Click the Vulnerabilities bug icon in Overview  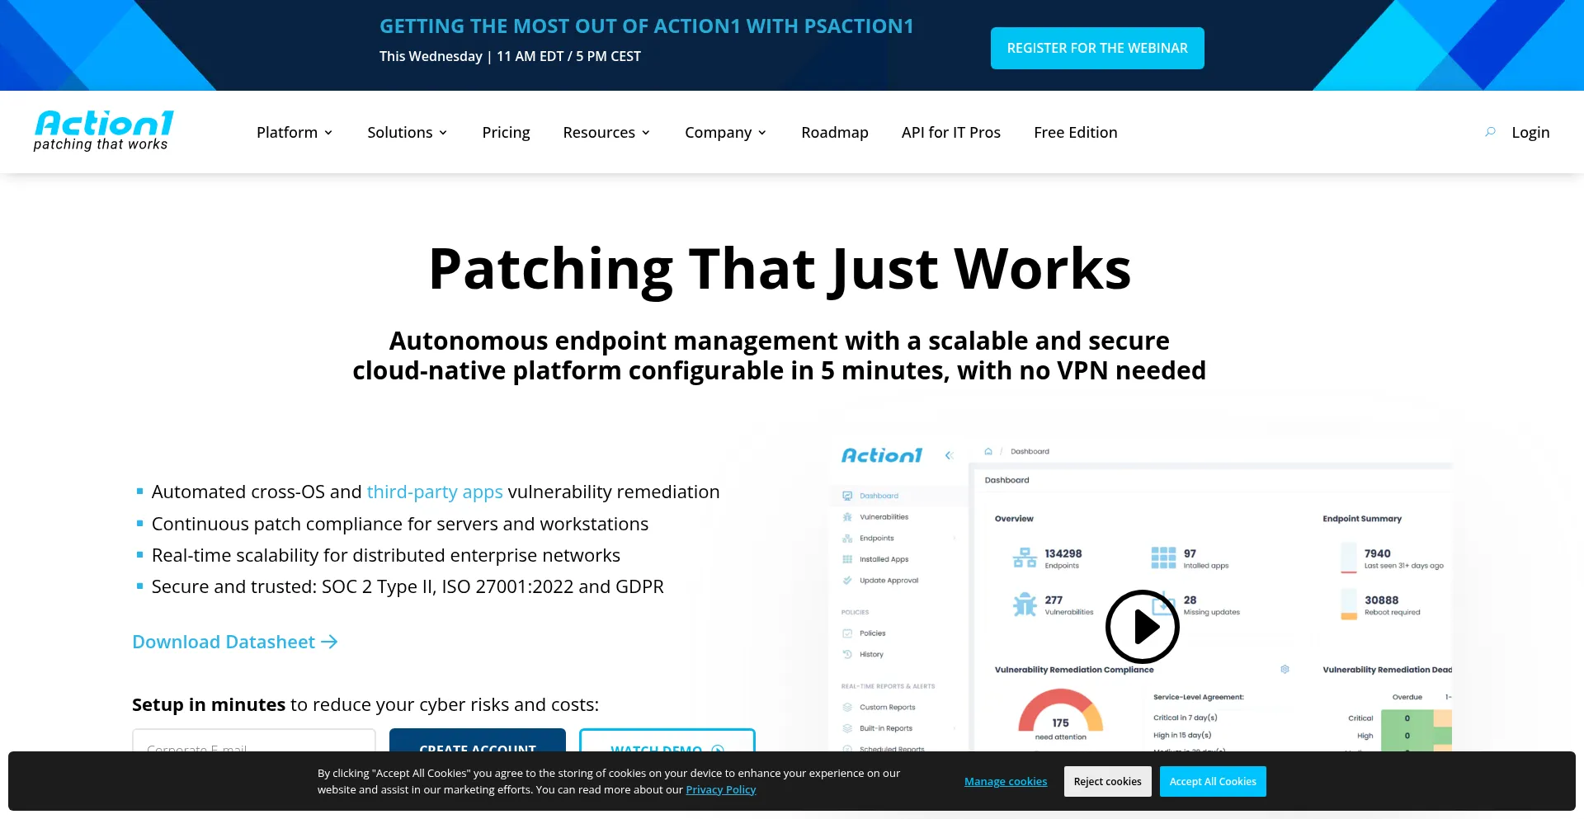click(1025, 605)
